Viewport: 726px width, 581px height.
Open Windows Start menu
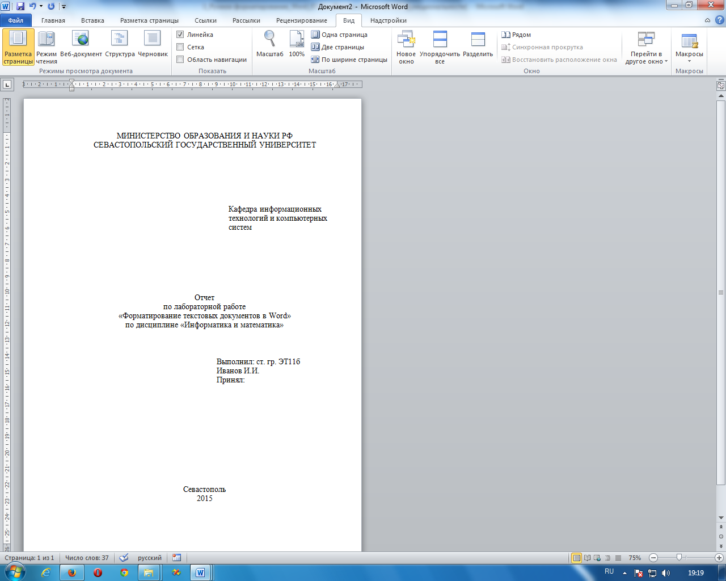click(x=15, y=572)
